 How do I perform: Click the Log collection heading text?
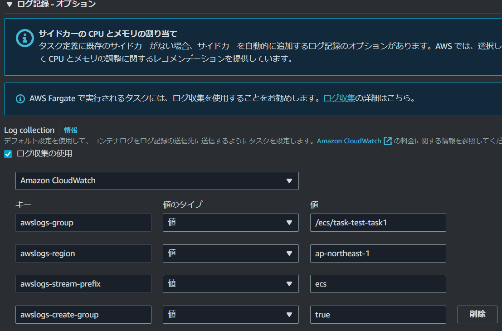click(x=29, y=130)
